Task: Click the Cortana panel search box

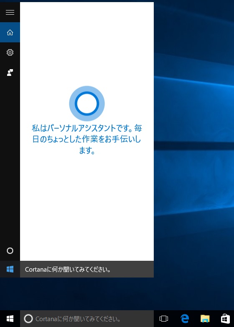Action: pos(87,269)
